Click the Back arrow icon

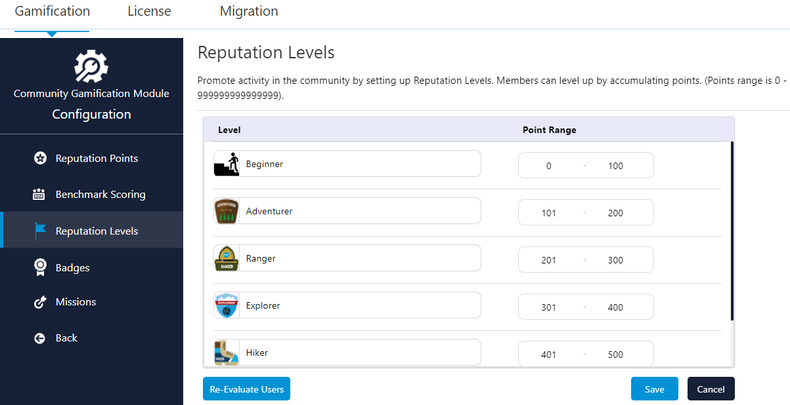[x=40, y=338]
